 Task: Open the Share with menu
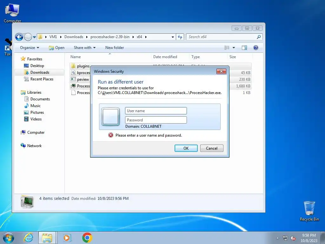click(84, 48)
